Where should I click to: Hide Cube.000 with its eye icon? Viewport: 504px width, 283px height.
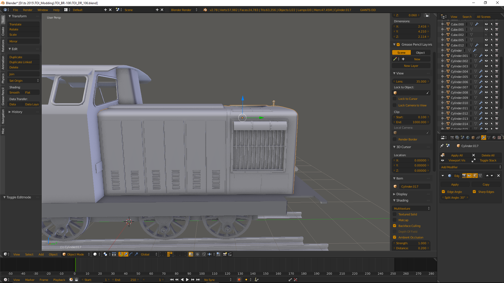click(486, 24)
